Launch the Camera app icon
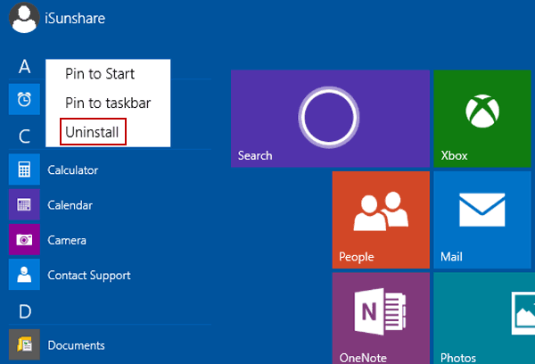The image size is (535, 364). (24, 240)
